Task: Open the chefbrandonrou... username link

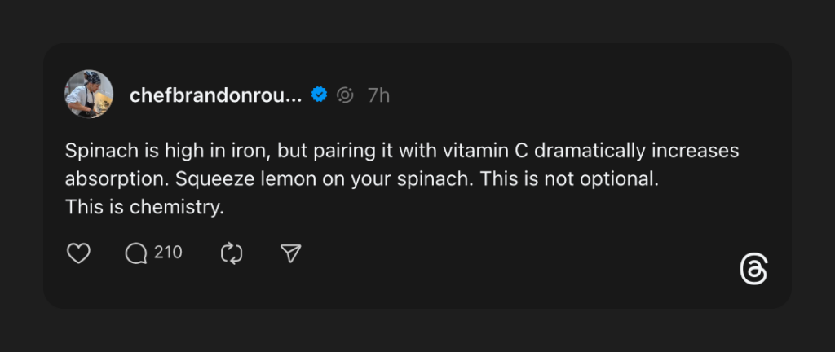Action: tap(215, 95)
